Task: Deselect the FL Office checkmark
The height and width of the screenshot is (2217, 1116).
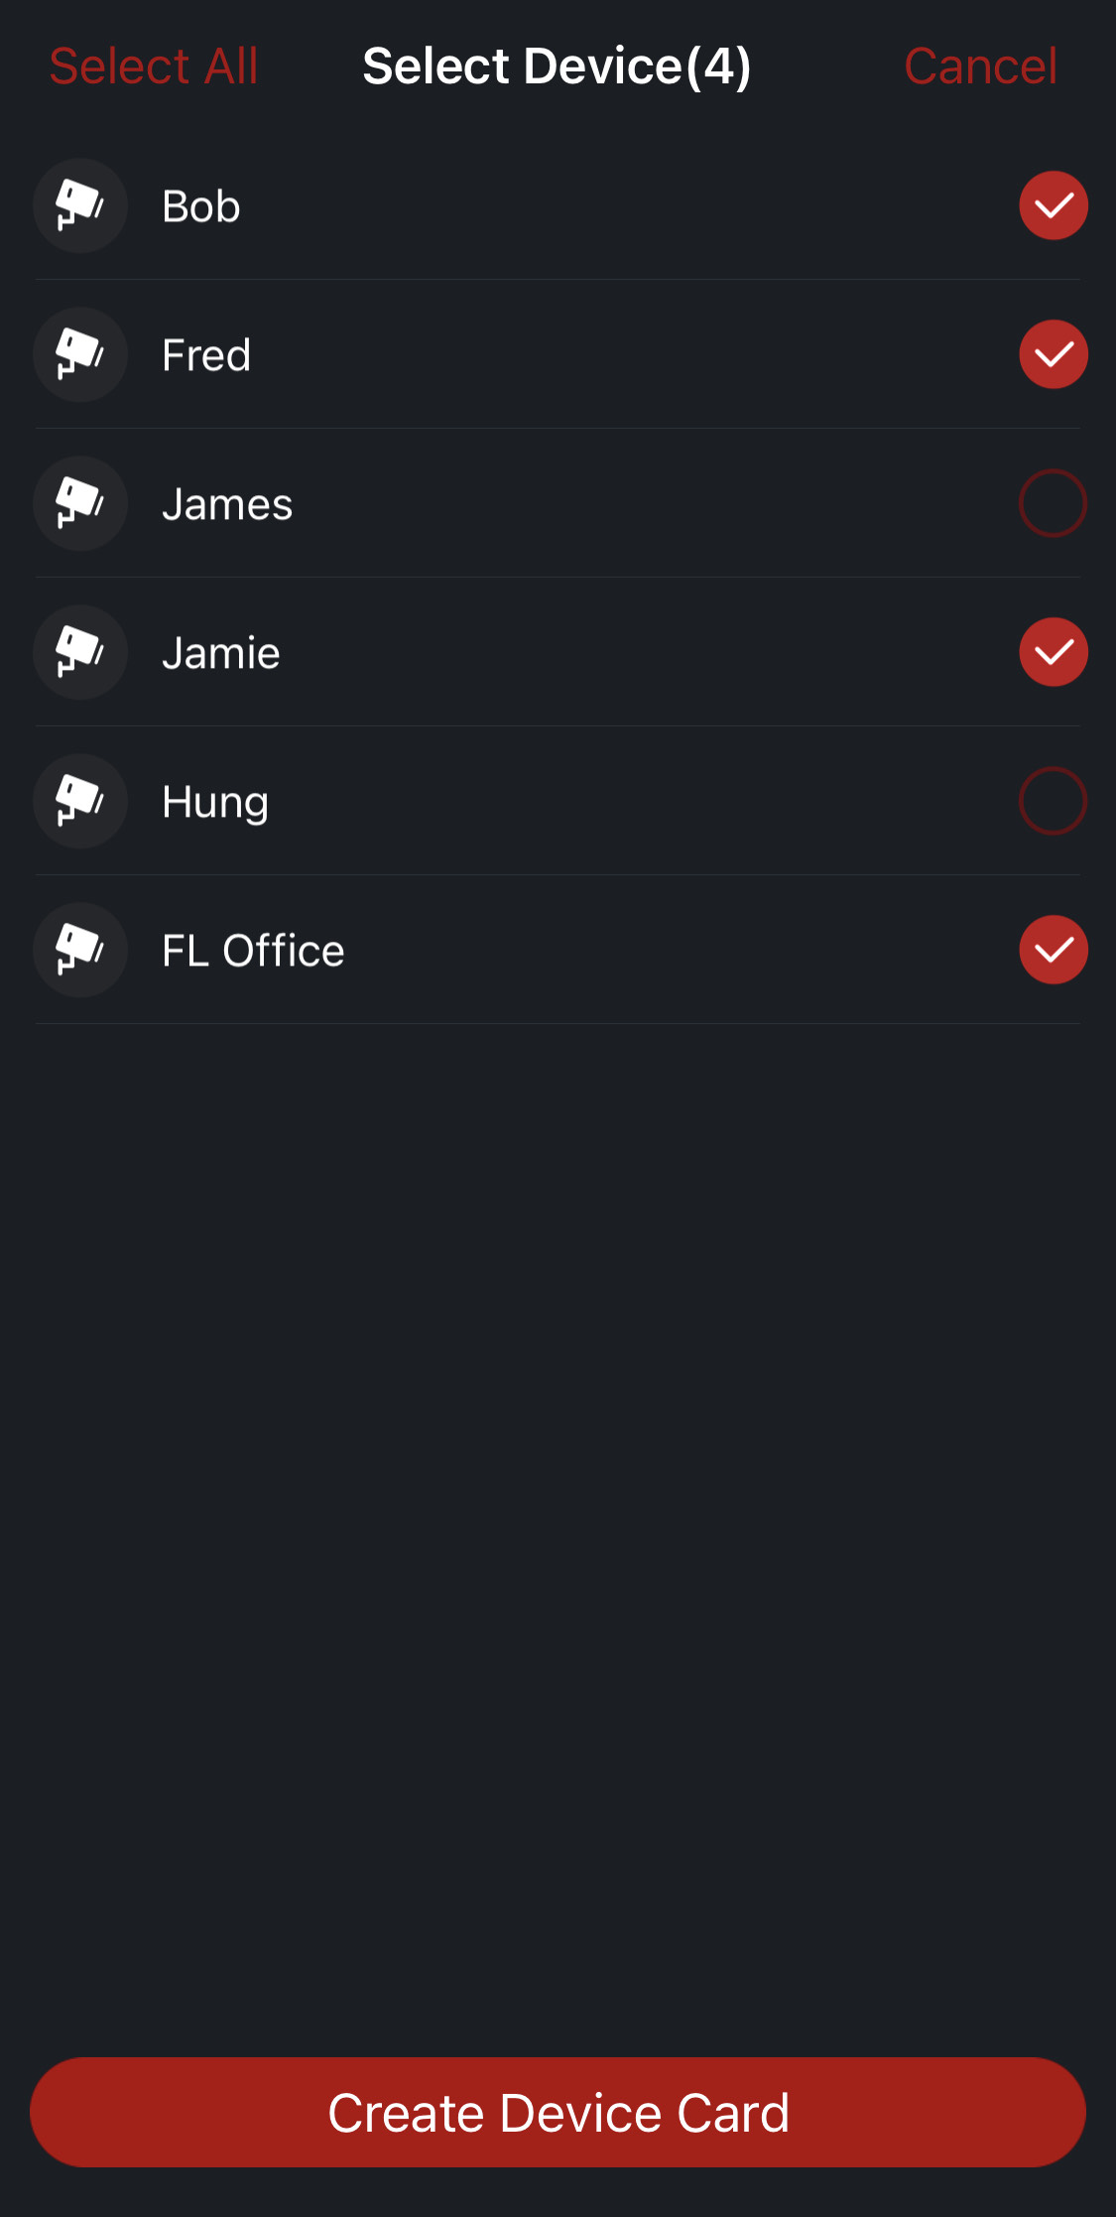Action: pos(1054,950)
